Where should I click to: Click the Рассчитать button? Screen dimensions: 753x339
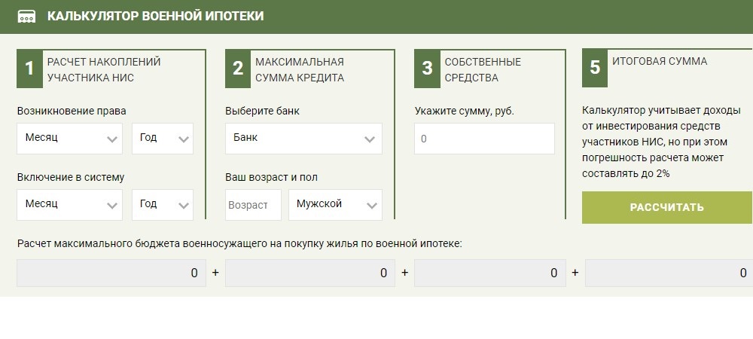point(667,207)
